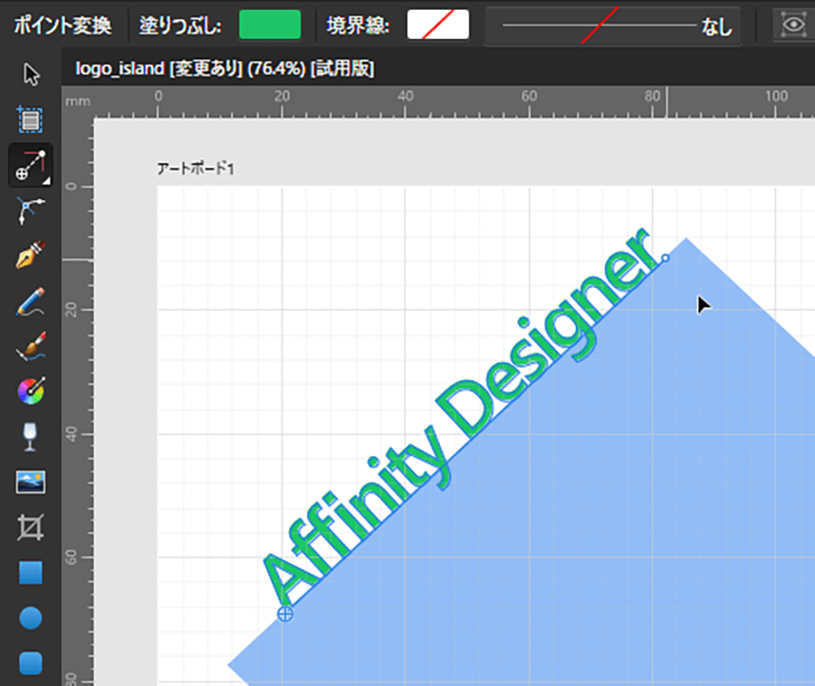Open the stroke width 'なし' line setting
Screen dimensions: 815x686
(613, 25)
